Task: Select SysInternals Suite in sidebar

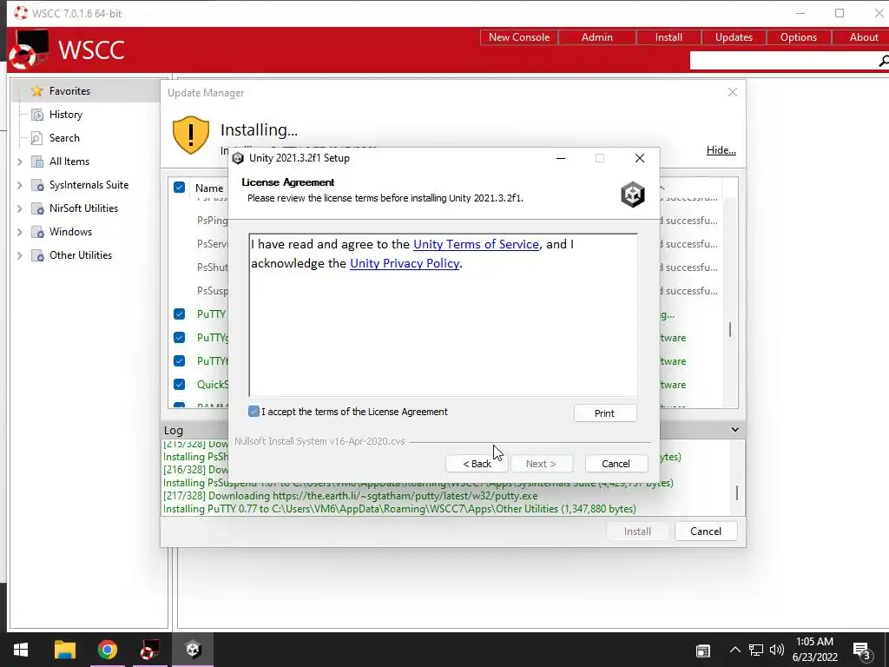Action: (89, 185)
